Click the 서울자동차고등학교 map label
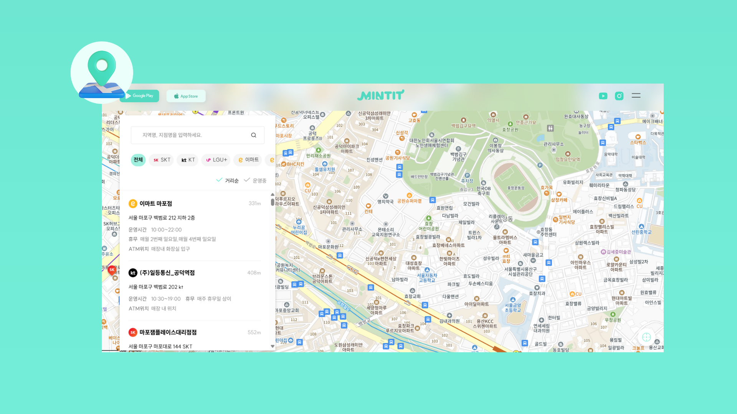This screenshot has width=737, height=414. pyautogui.click(x=427, y=278)
